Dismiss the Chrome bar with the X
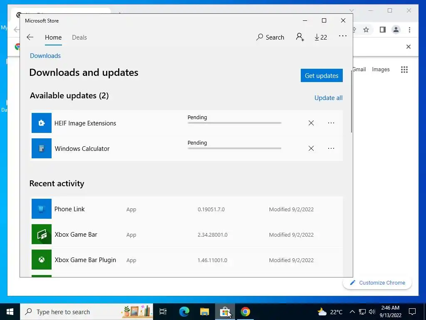Viewport: 426px width, 320px height. tap(409, 47)
